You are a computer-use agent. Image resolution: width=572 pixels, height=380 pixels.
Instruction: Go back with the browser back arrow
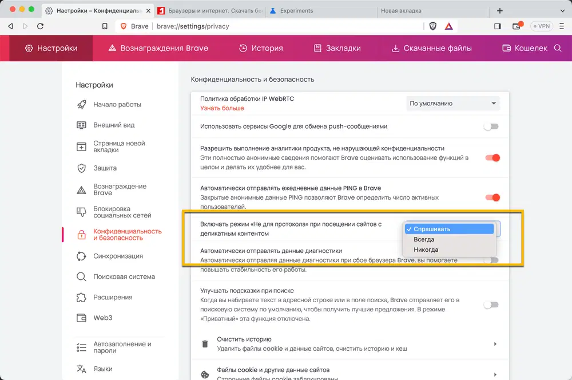tap(10, 26)
